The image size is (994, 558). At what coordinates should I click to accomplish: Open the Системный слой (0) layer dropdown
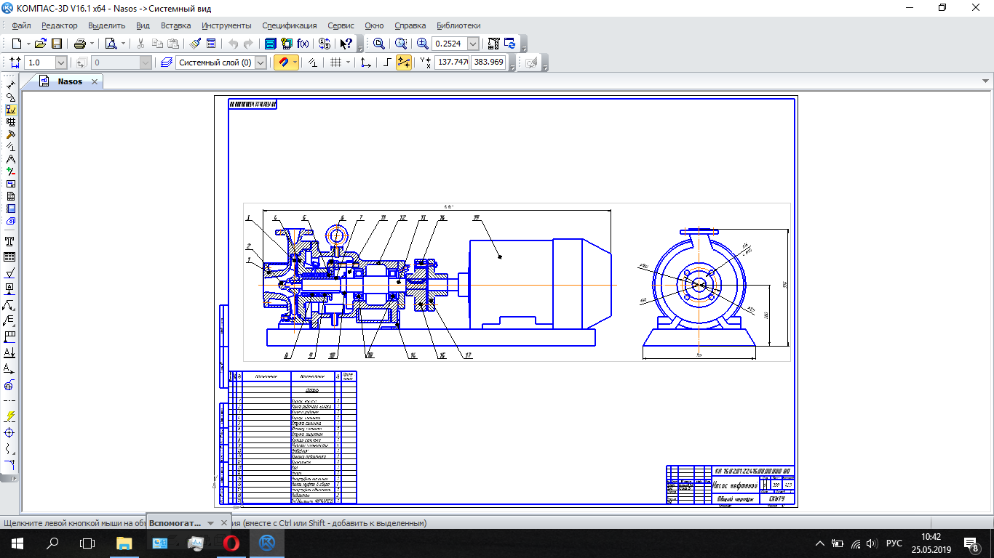[261, 62]
